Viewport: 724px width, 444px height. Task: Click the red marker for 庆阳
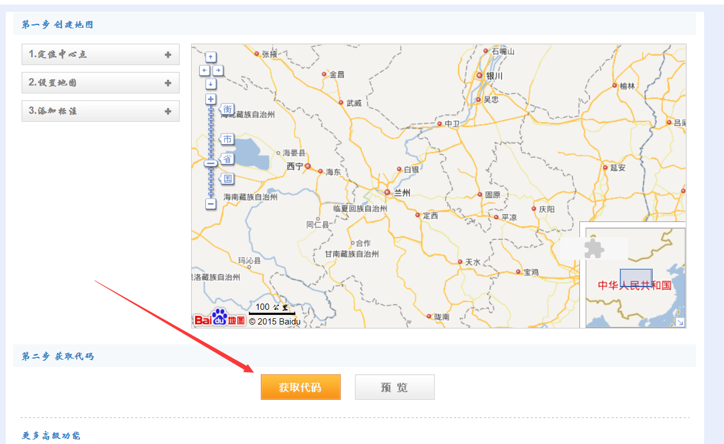[534, 209]
